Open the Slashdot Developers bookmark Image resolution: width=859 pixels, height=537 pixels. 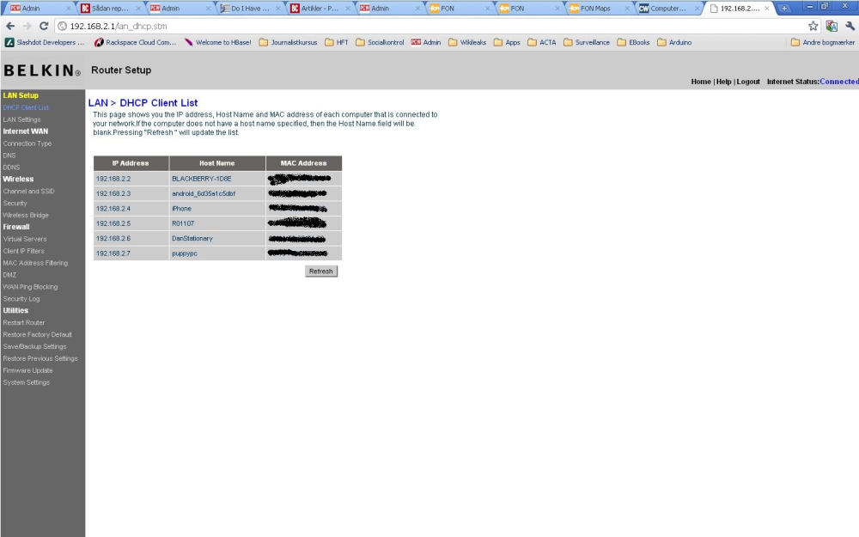tap(45, 42)
